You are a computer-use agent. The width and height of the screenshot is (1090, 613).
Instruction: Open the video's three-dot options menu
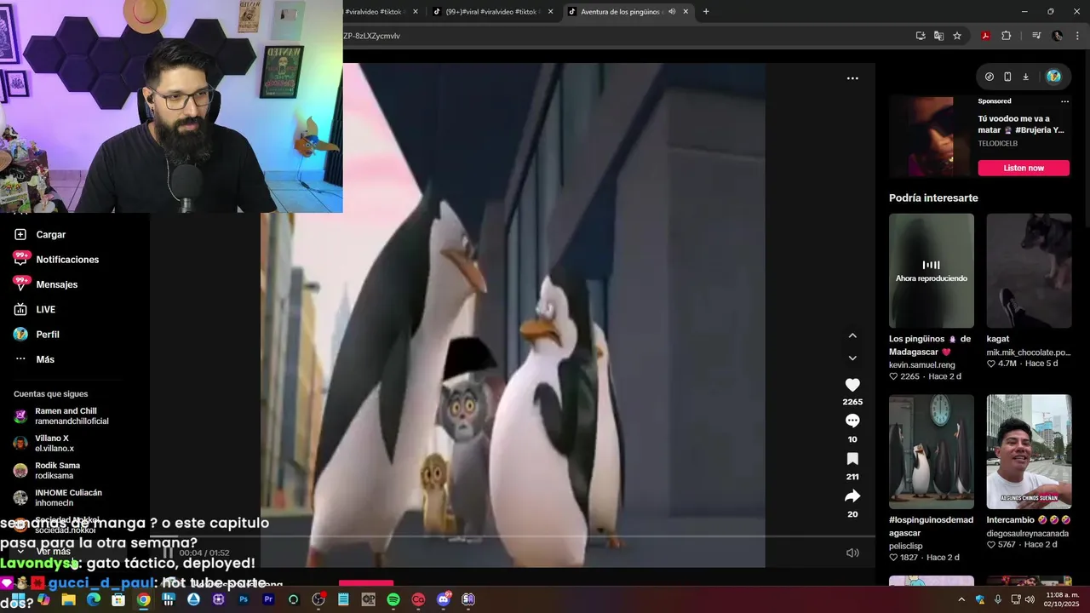pos(852,78)
